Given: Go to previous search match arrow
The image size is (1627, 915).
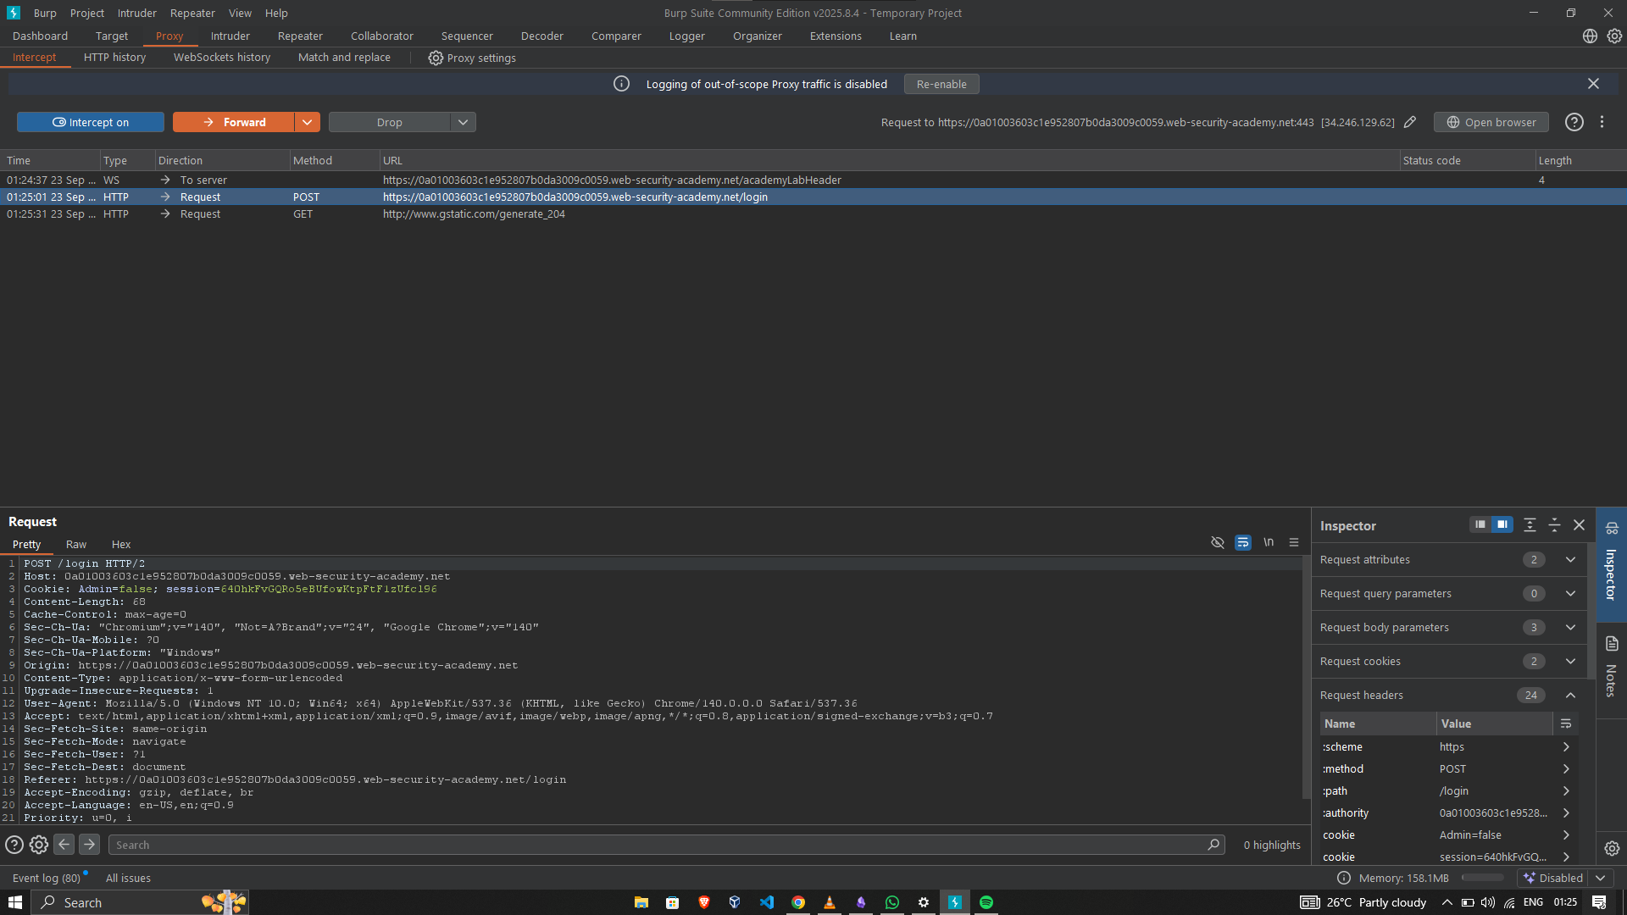Looking at the screenshot, I should [64, 845].
